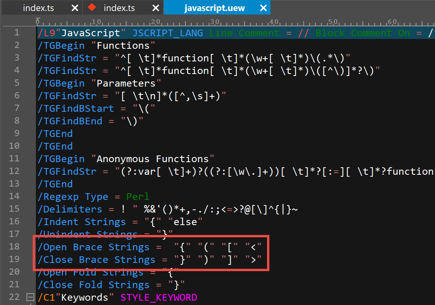435x305 pixels.
Task: Click "Block Comment On" on line 1
Action: click(363, 33)
